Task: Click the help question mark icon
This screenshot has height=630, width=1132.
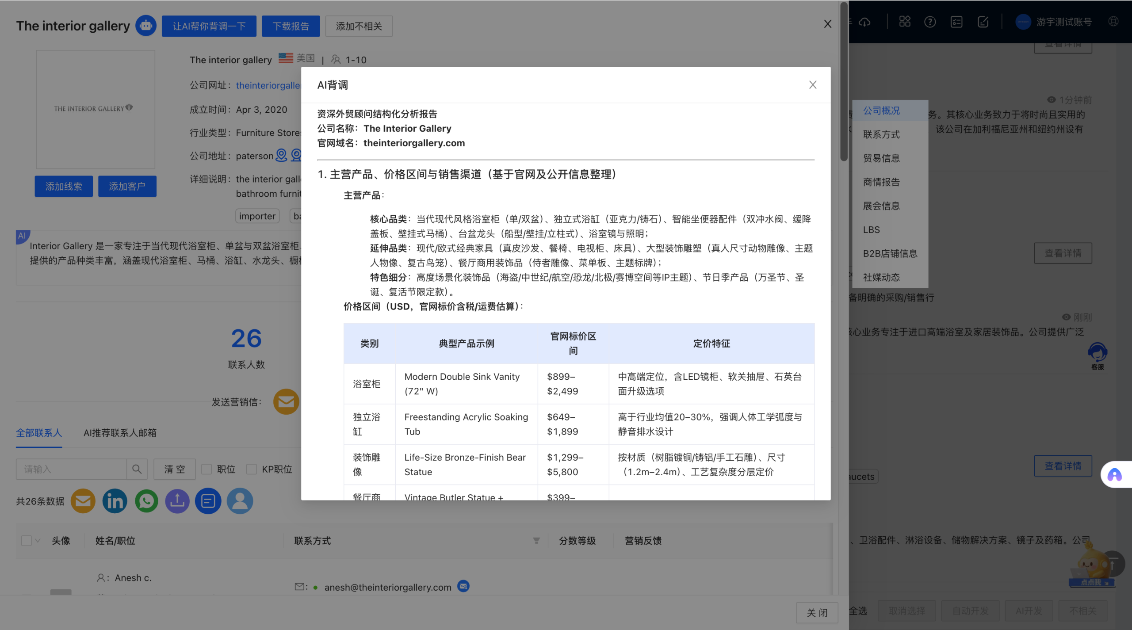Action: click(x=930, y=22)
